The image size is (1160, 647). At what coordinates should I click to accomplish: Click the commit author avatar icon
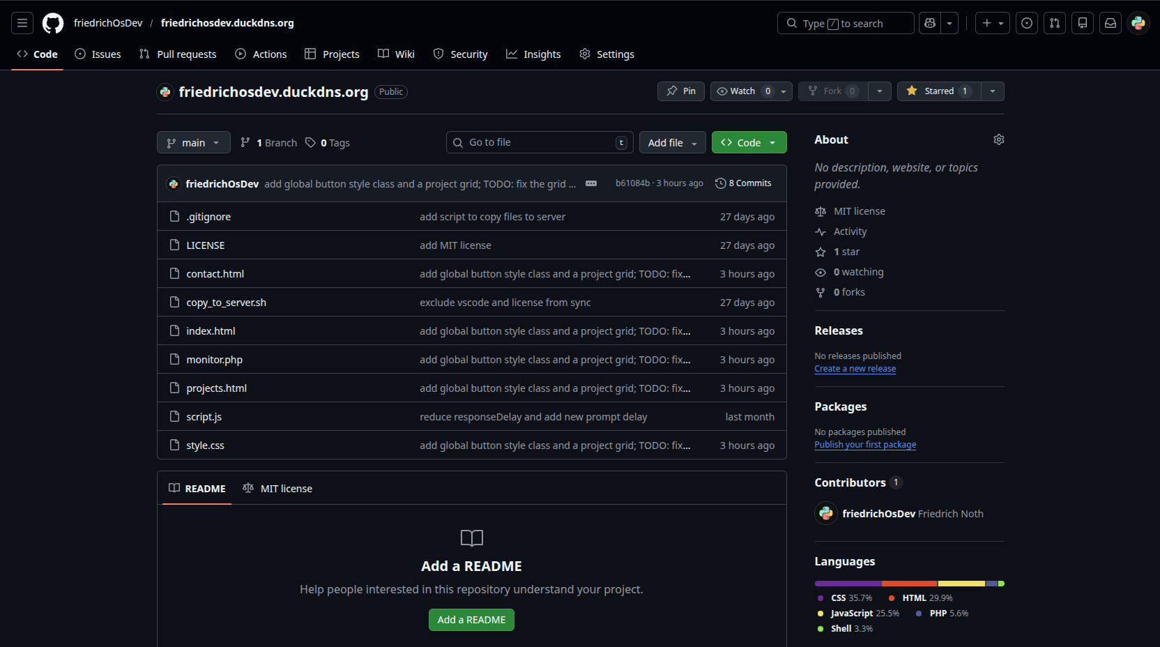click(x=174, y=184)
